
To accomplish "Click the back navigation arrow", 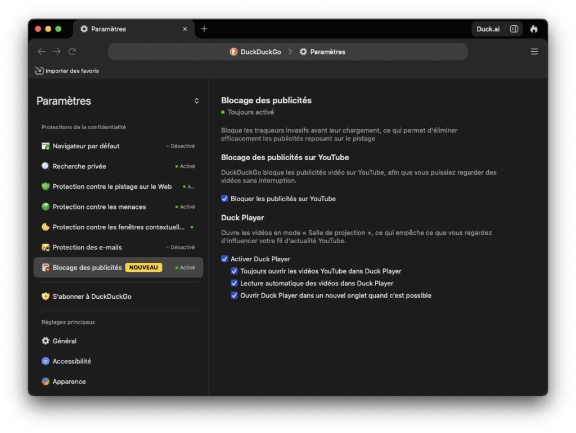I will pyautogui.click(x=42, y=52).
